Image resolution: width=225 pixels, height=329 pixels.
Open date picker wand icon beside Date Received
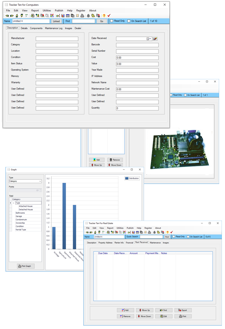155,38
